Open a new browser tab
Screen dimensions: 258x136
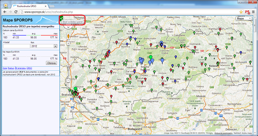[52, 6]
